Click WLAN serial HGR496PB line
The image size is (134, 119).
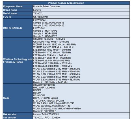point(45,33)
